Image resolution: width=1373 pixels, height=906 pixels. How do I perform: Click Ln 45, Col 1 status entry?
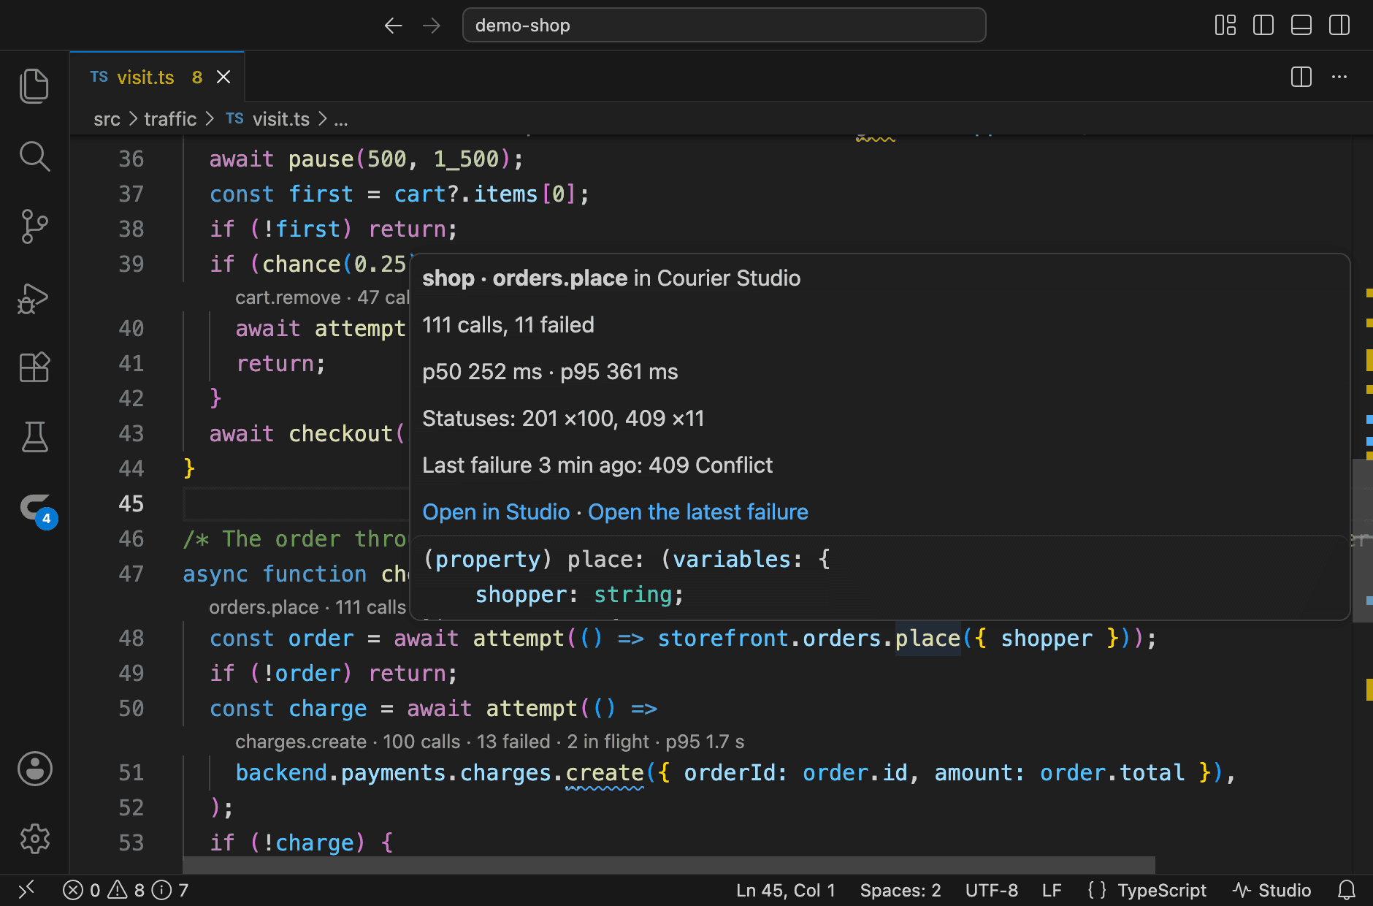tap(786, 890)
